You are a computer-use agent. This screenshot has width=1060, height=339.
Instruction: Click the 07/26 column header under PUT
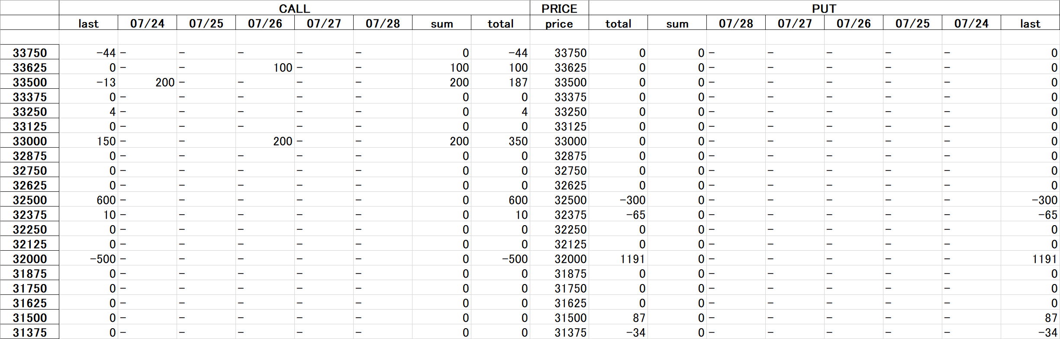point(854,23)
